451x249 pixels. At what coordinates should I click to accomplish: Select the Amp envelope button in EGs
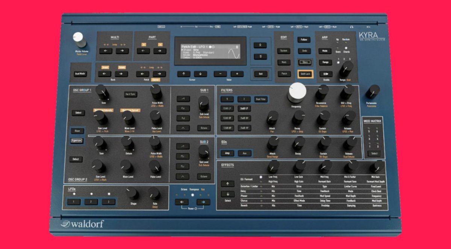(227, 153)
